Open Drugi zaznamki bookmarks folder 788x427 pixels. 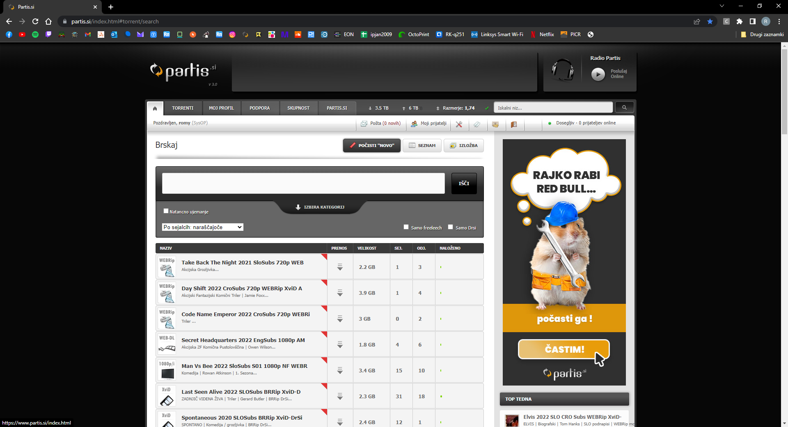(762, 34)
